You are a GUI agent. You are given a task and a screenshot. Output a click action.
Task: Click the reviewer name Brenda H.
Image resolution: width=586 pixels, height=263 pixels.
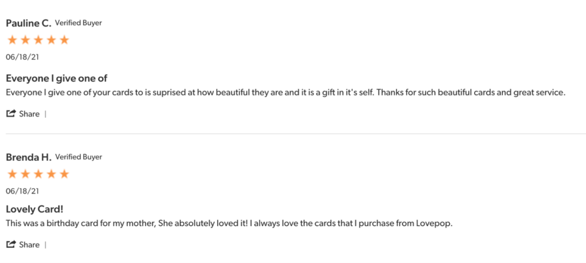(29, 157)
